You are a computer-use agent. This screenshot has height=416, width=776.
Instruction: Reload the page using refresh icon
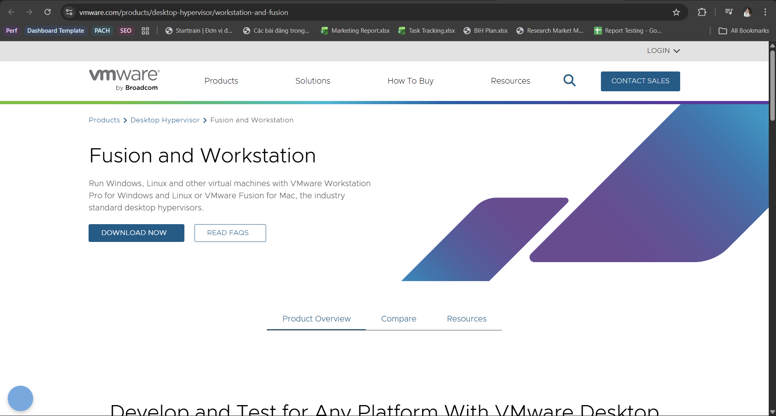click(48, 12)
